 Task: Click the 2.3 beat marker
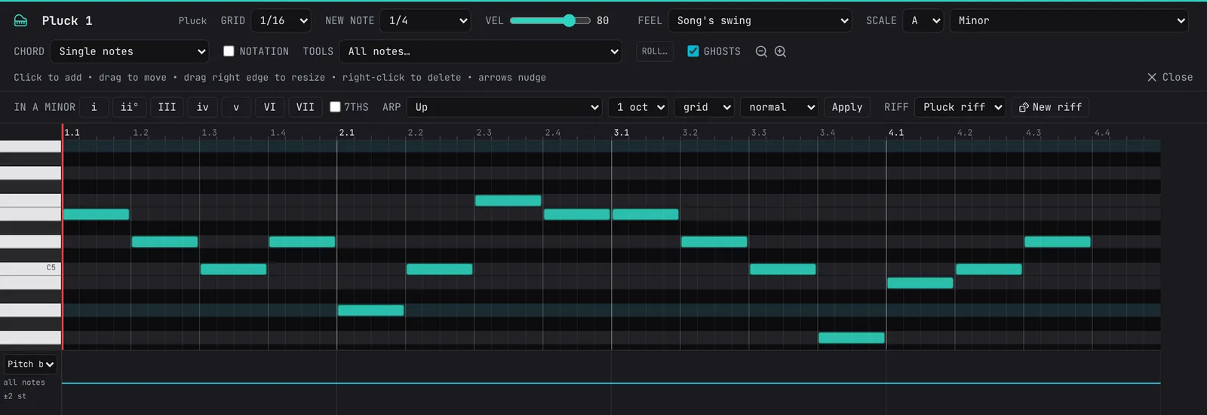tap(484, 132)
